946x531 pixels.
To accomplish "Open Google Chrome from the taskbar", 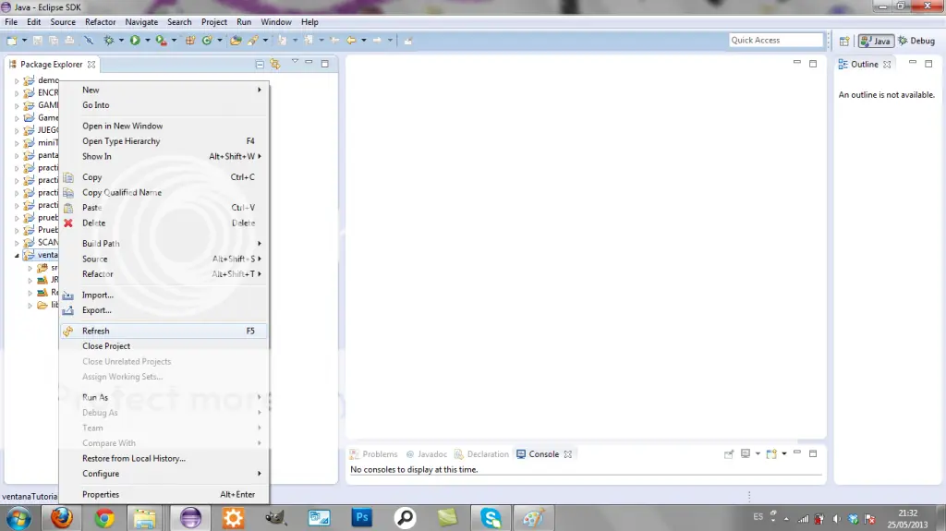I will 104,518.
